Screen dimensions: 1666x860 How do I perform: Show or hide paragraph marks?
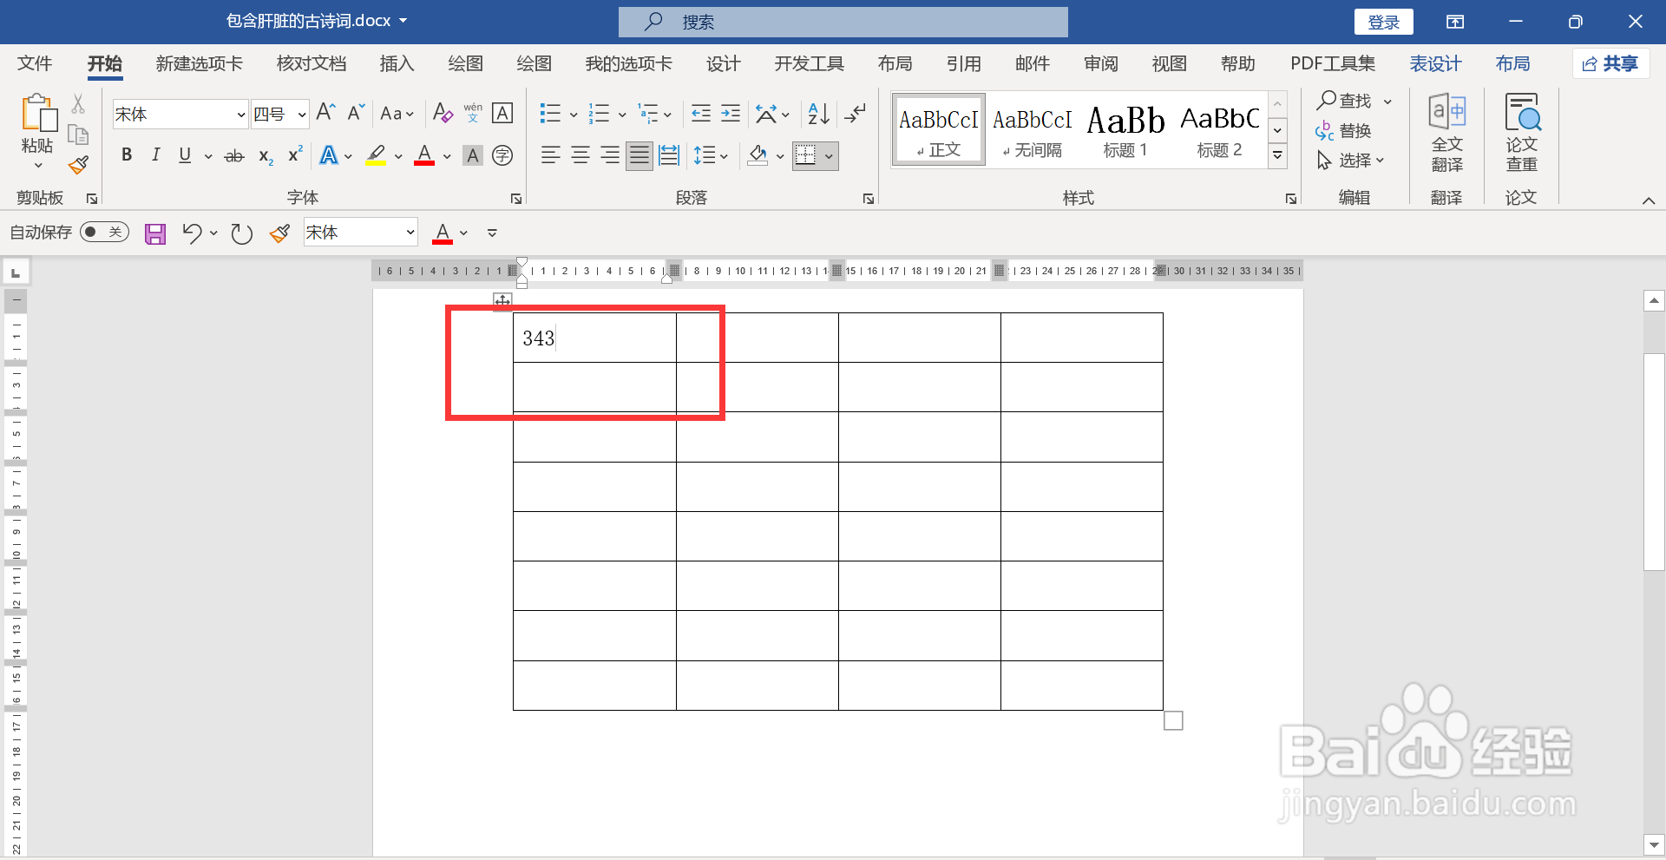(855, 113)
